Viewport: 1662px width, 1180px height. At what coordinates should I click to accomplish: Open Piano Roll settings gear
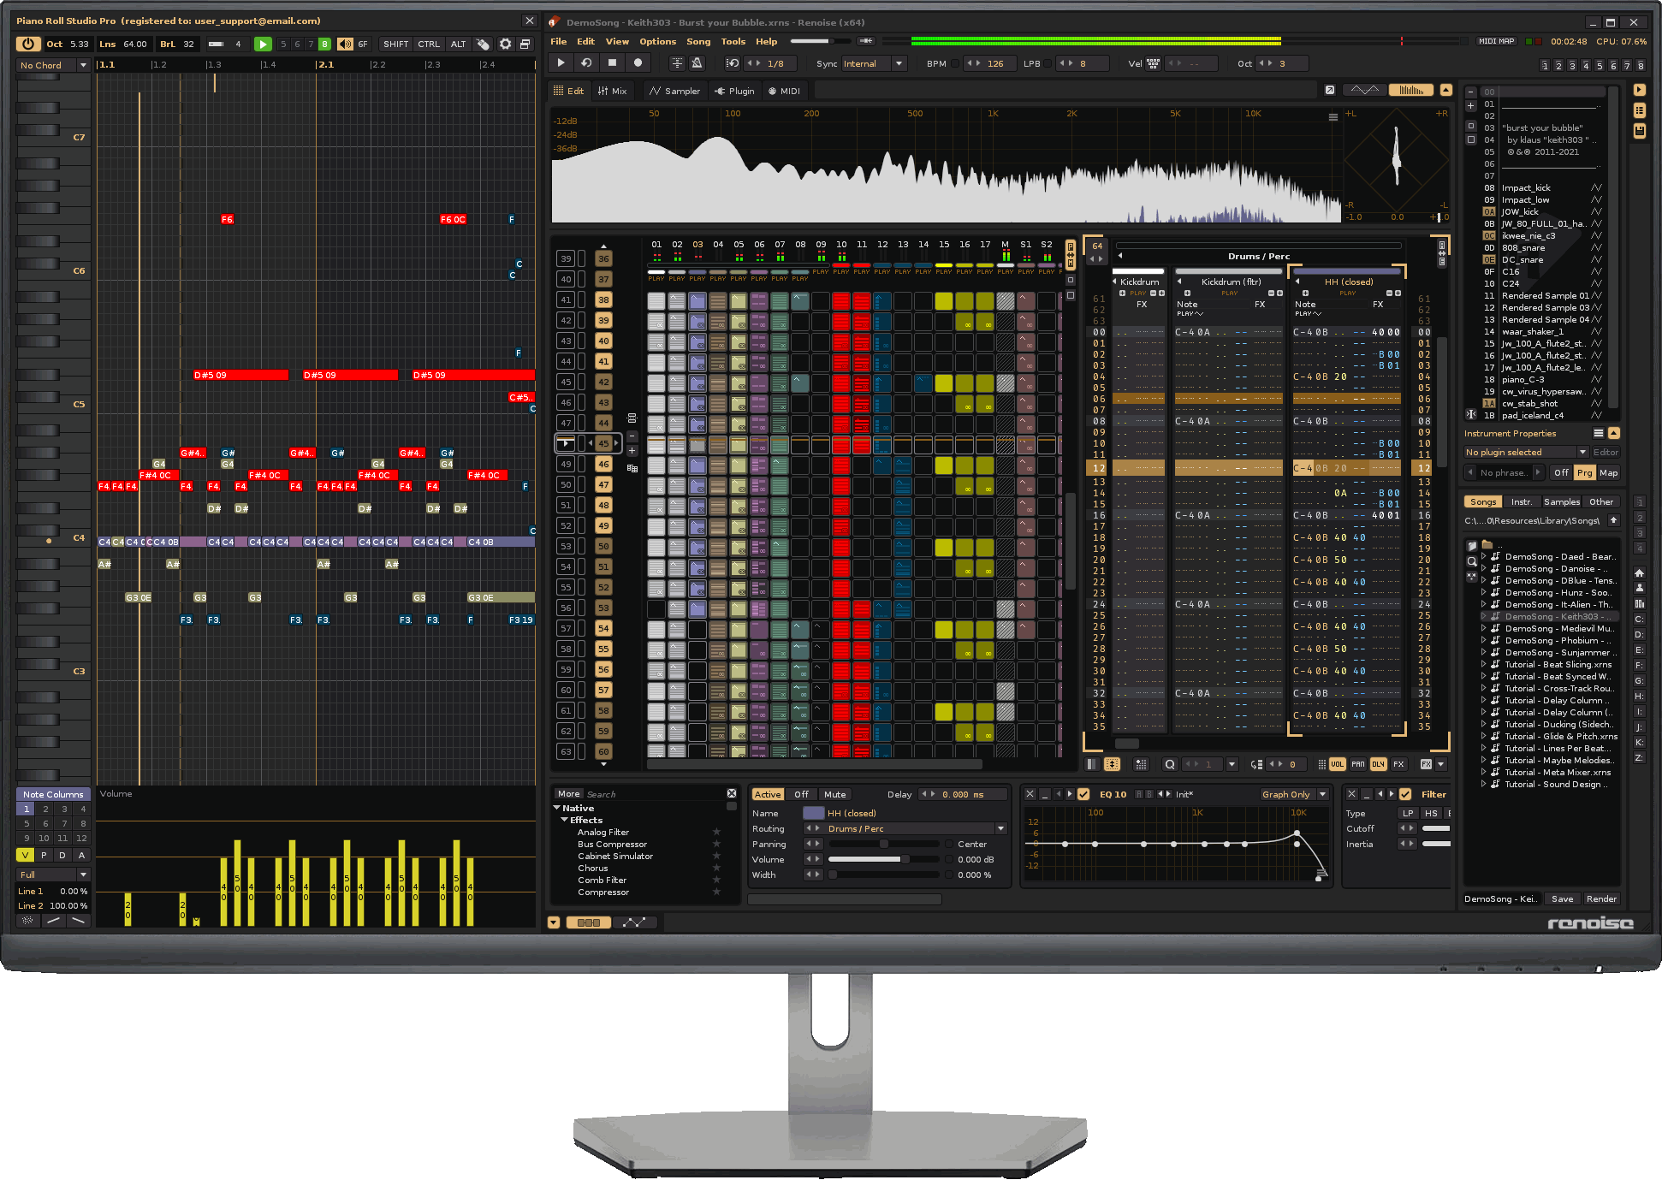pyautogui.click(x=506, y=44)
